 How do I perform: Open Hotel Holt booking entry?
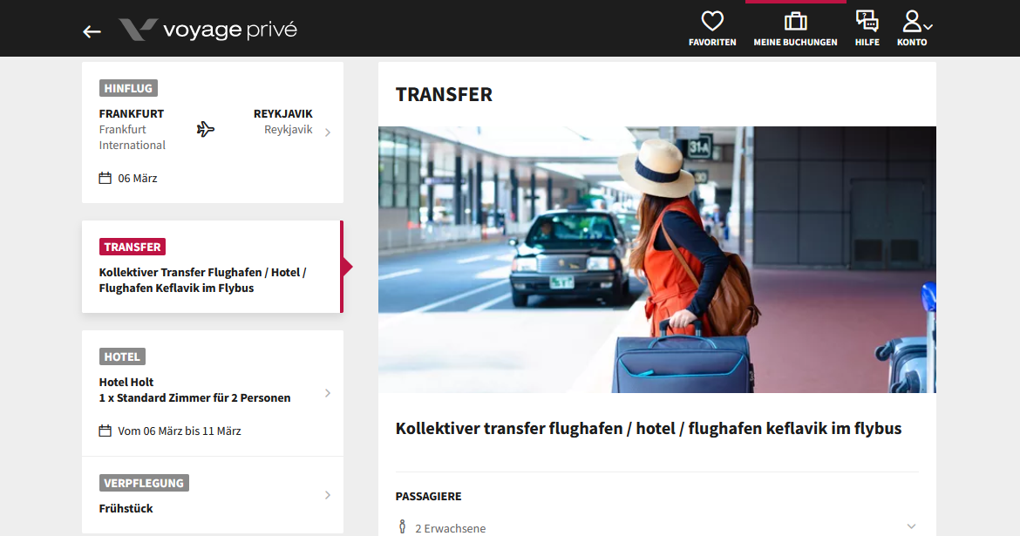(x=212, y=393)
